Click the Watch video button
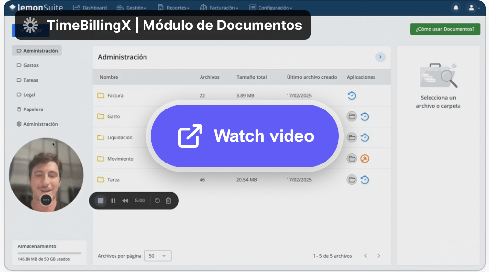The height and width of the screenshot is (272, 489). click(245, 136)
